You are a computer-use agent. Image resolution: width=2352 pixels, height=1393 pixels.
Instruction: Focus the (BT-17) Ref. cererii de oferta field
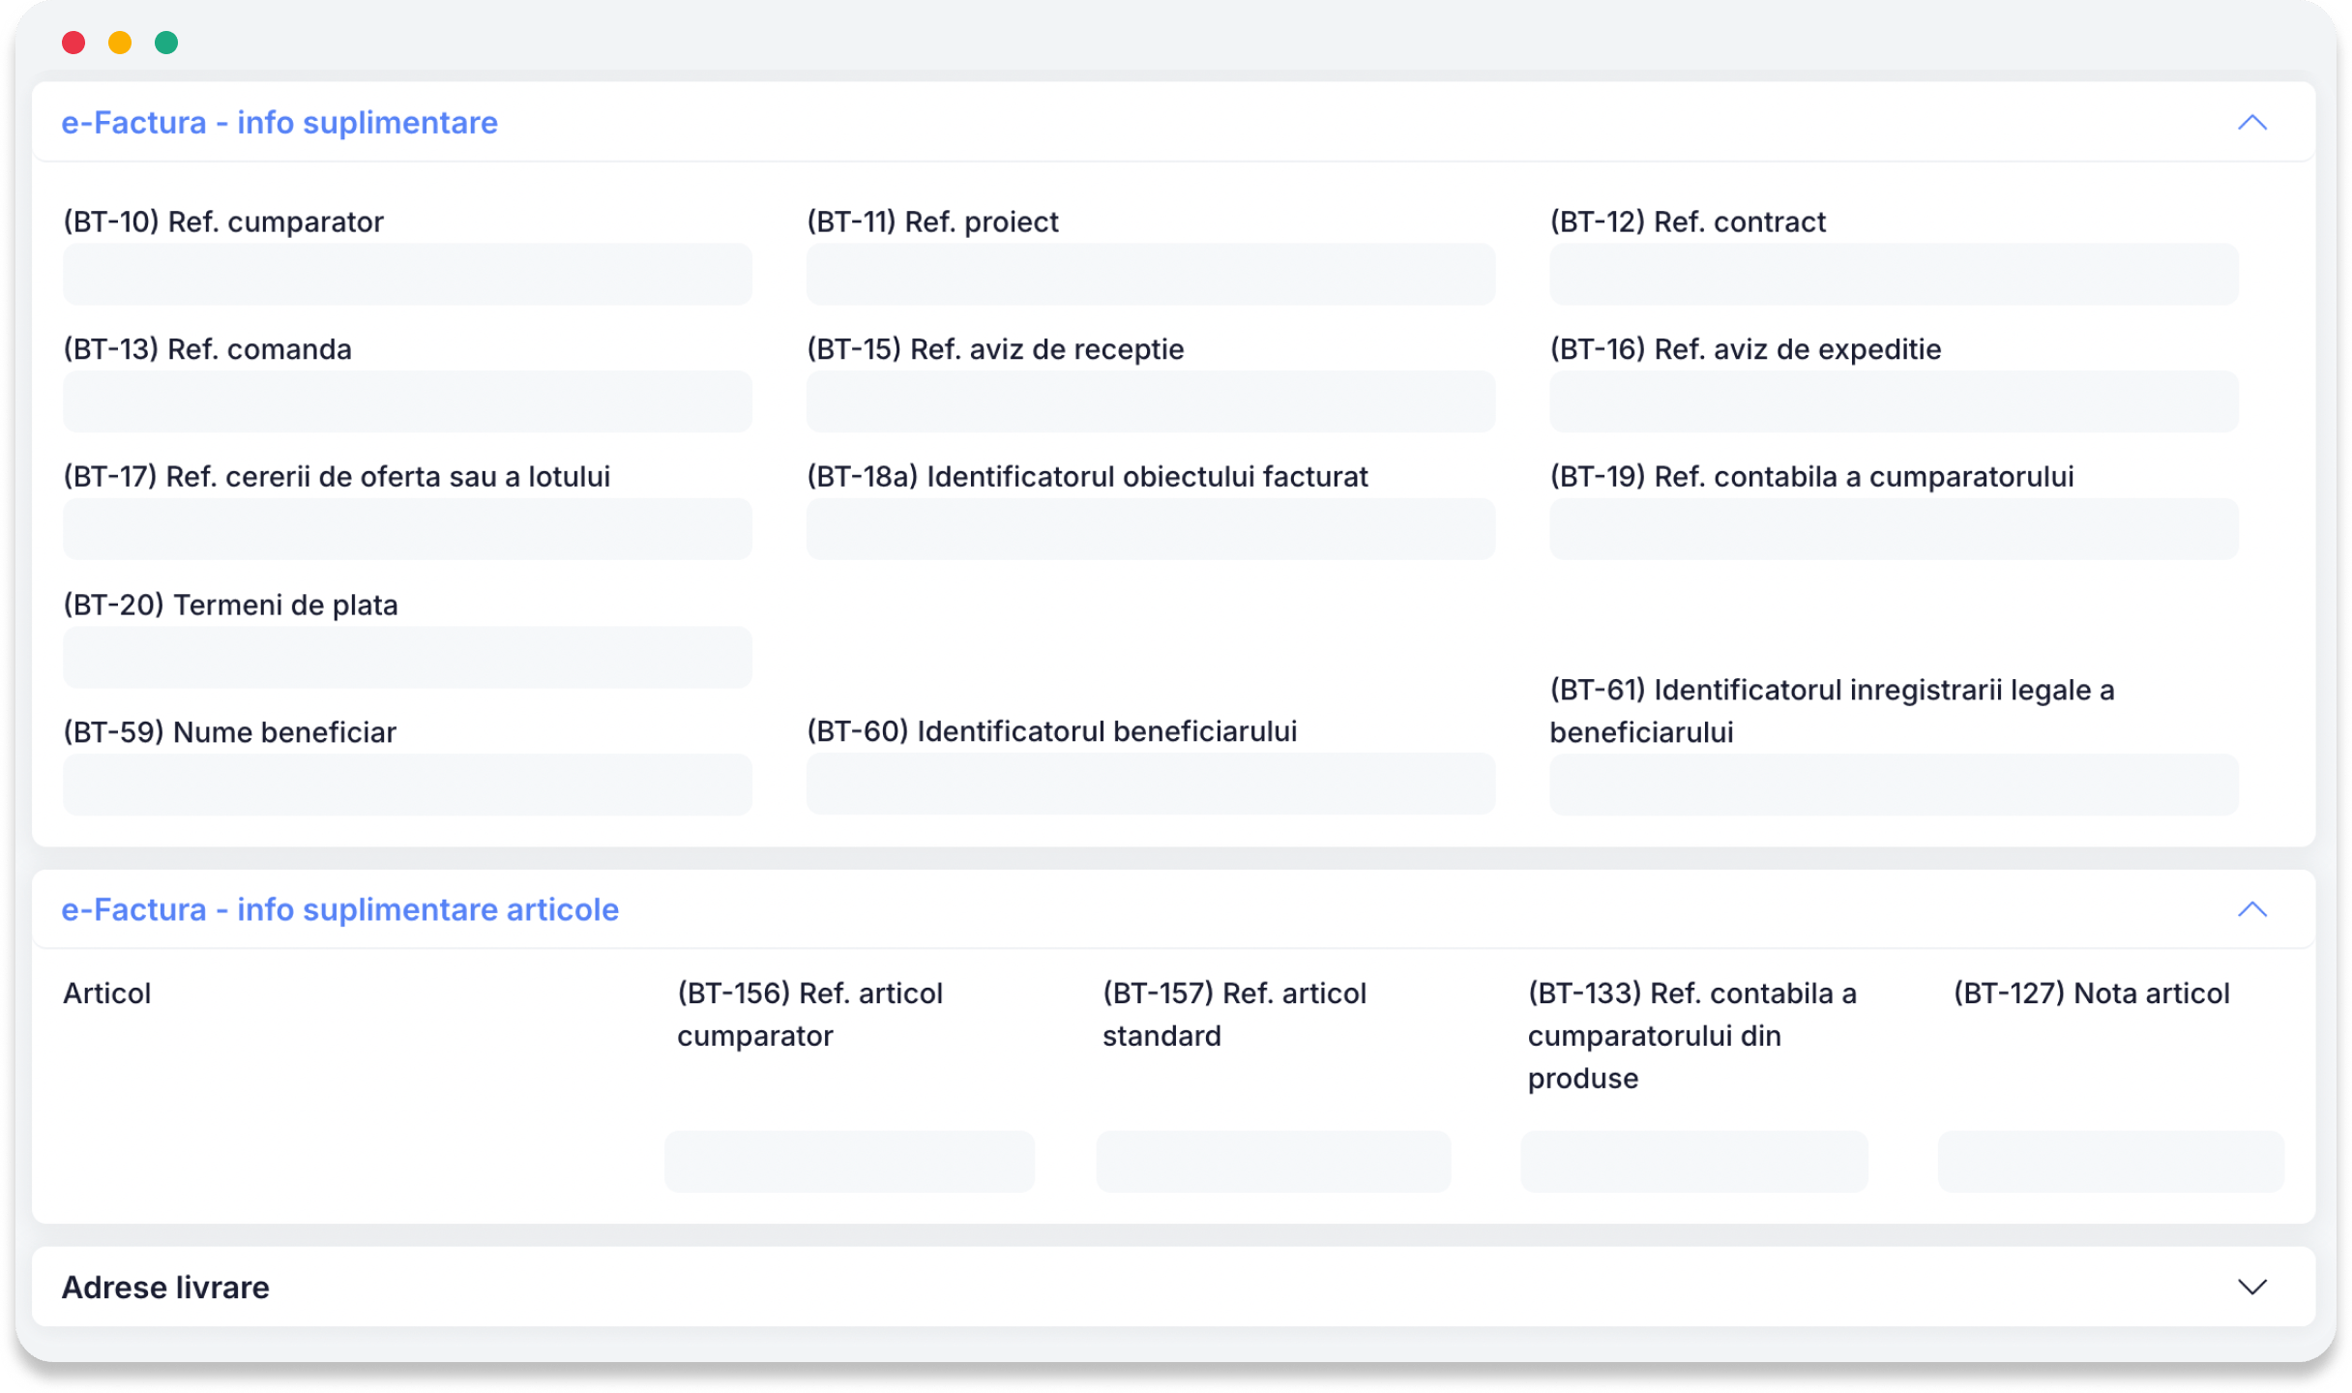pyautogui.click(x=407, y=529)
